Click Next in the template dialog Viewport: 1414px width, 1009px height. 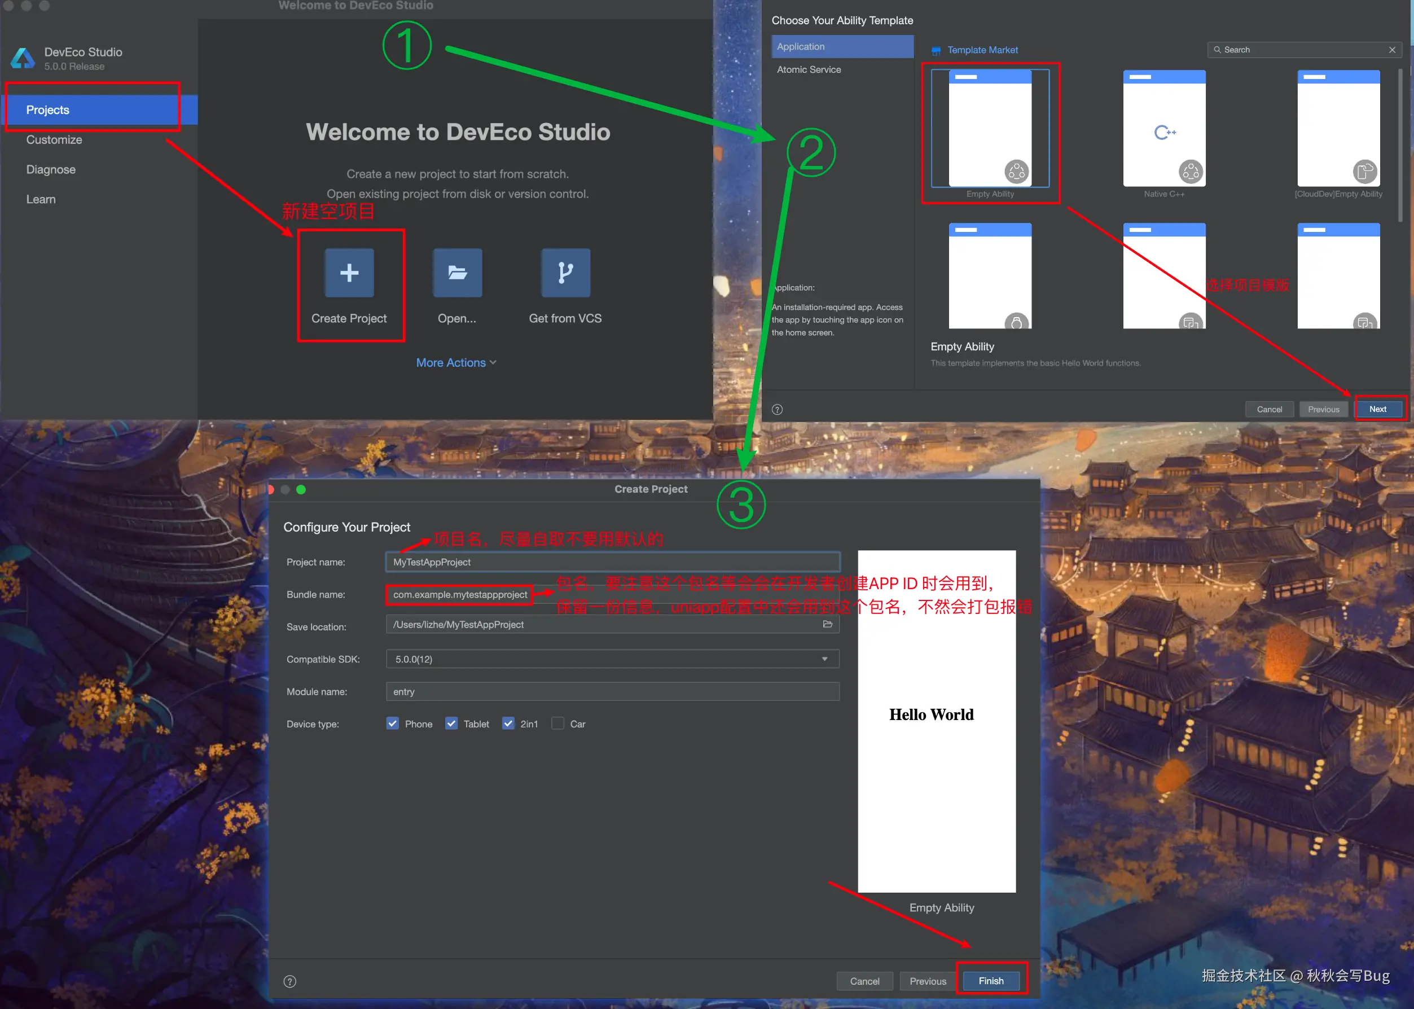tap(1377, 409)
